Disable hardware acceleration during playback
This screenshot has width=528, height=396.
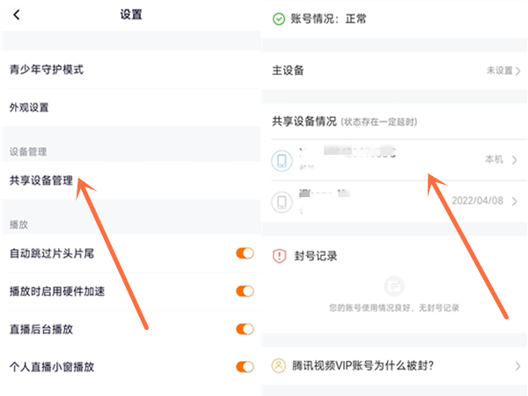pos(245,291)
